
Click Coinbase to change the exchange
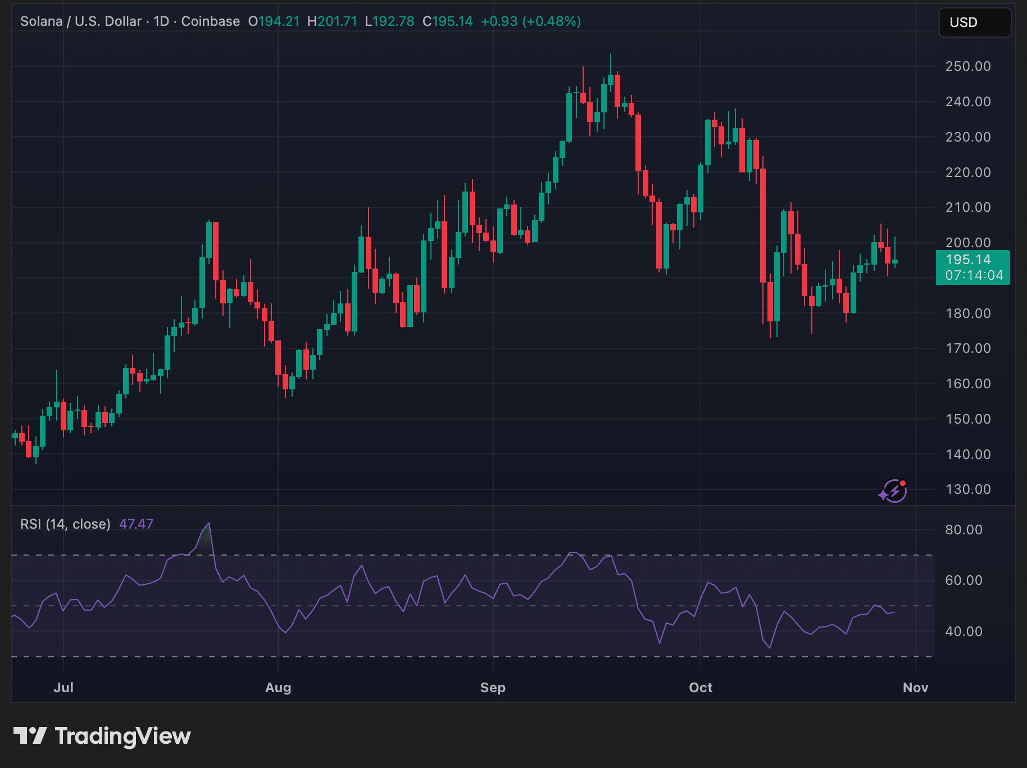[x=210, y=21]
